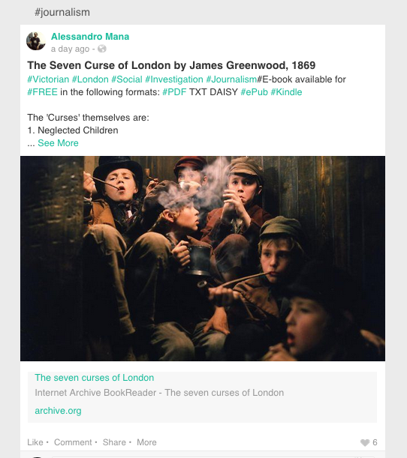Screen dimensions: 407x458
Task: Open the More options menu
Action: point(146,442)
